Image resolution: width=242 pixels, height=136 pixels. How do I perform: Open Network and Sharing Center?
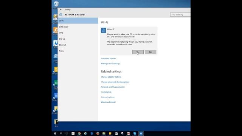click(x=113, y=87)
